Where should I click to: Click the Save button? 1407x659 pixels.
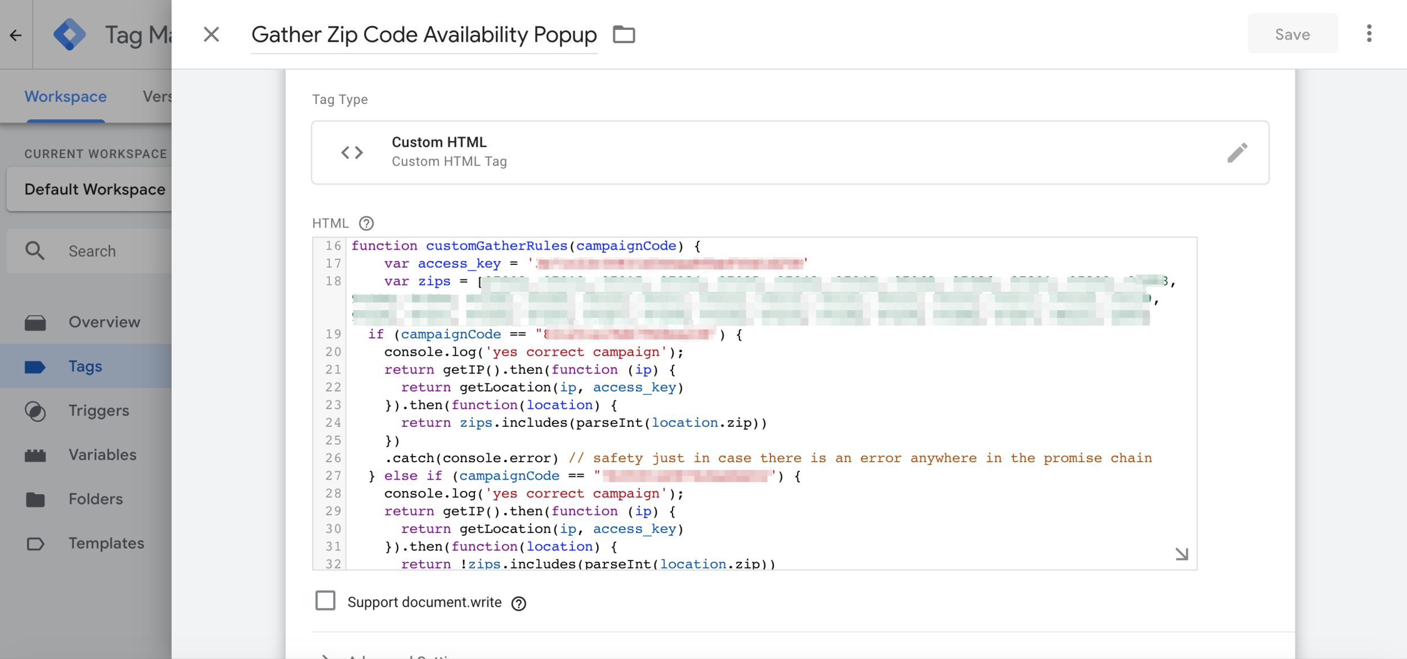pos(1292,34)
